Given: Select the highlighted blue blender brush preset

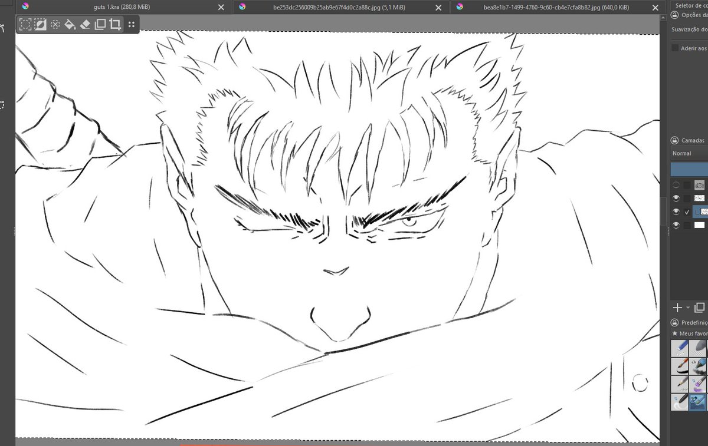Looking at the screenshot, I should point(699,402).
